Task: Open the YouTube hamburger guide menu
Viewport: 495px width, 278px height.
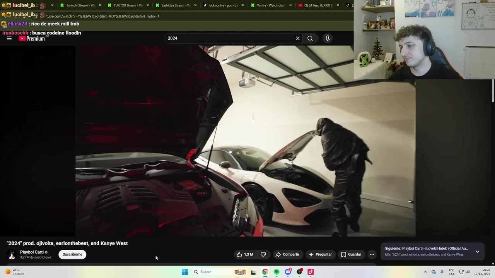Action: click(9, 38)
